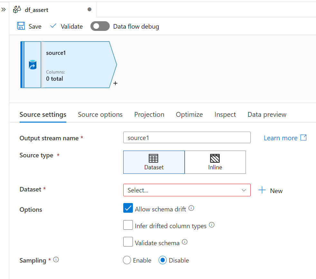The height and width of the screenshot is (279, 316).
Task: Click the info icon beside Validate schema
Action: pyautogui.click(x=185, y=242)
